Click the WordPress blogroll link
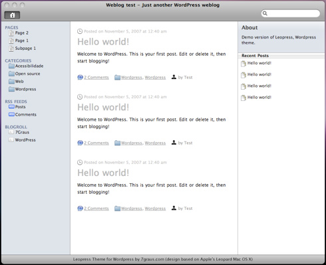The image size is (326, 265). pos(25,140)
